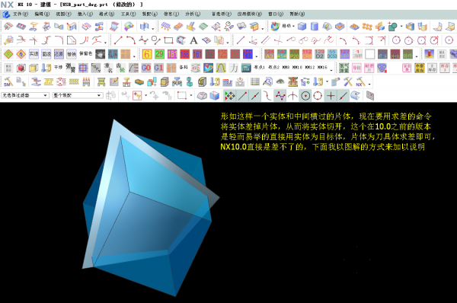Pick the green color 29 swatch
This screenshot has width=457, height=303.
(159, 54)
